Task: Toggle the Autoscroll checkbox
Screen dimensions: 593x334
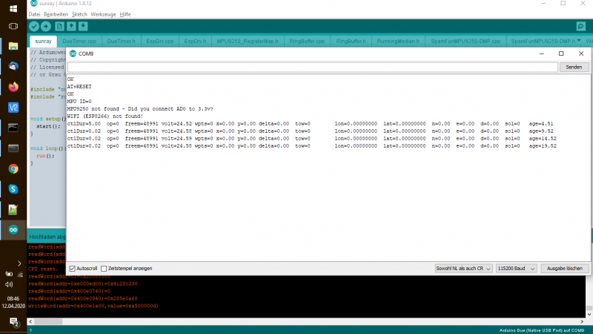Action: [72, 269]
